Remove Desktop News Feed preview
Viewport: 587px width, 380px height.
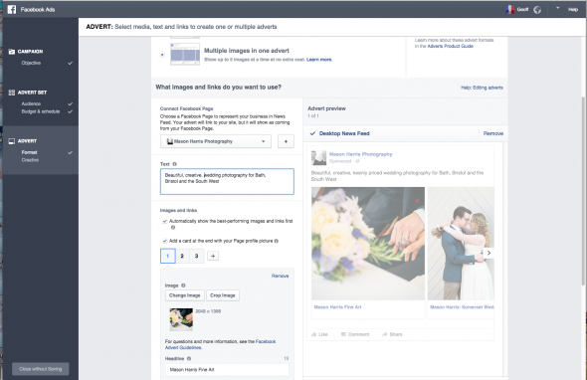click(493, 133)
